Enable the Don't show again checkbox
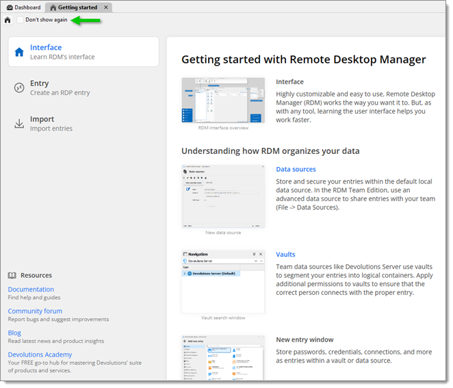 tap(20, 20)
